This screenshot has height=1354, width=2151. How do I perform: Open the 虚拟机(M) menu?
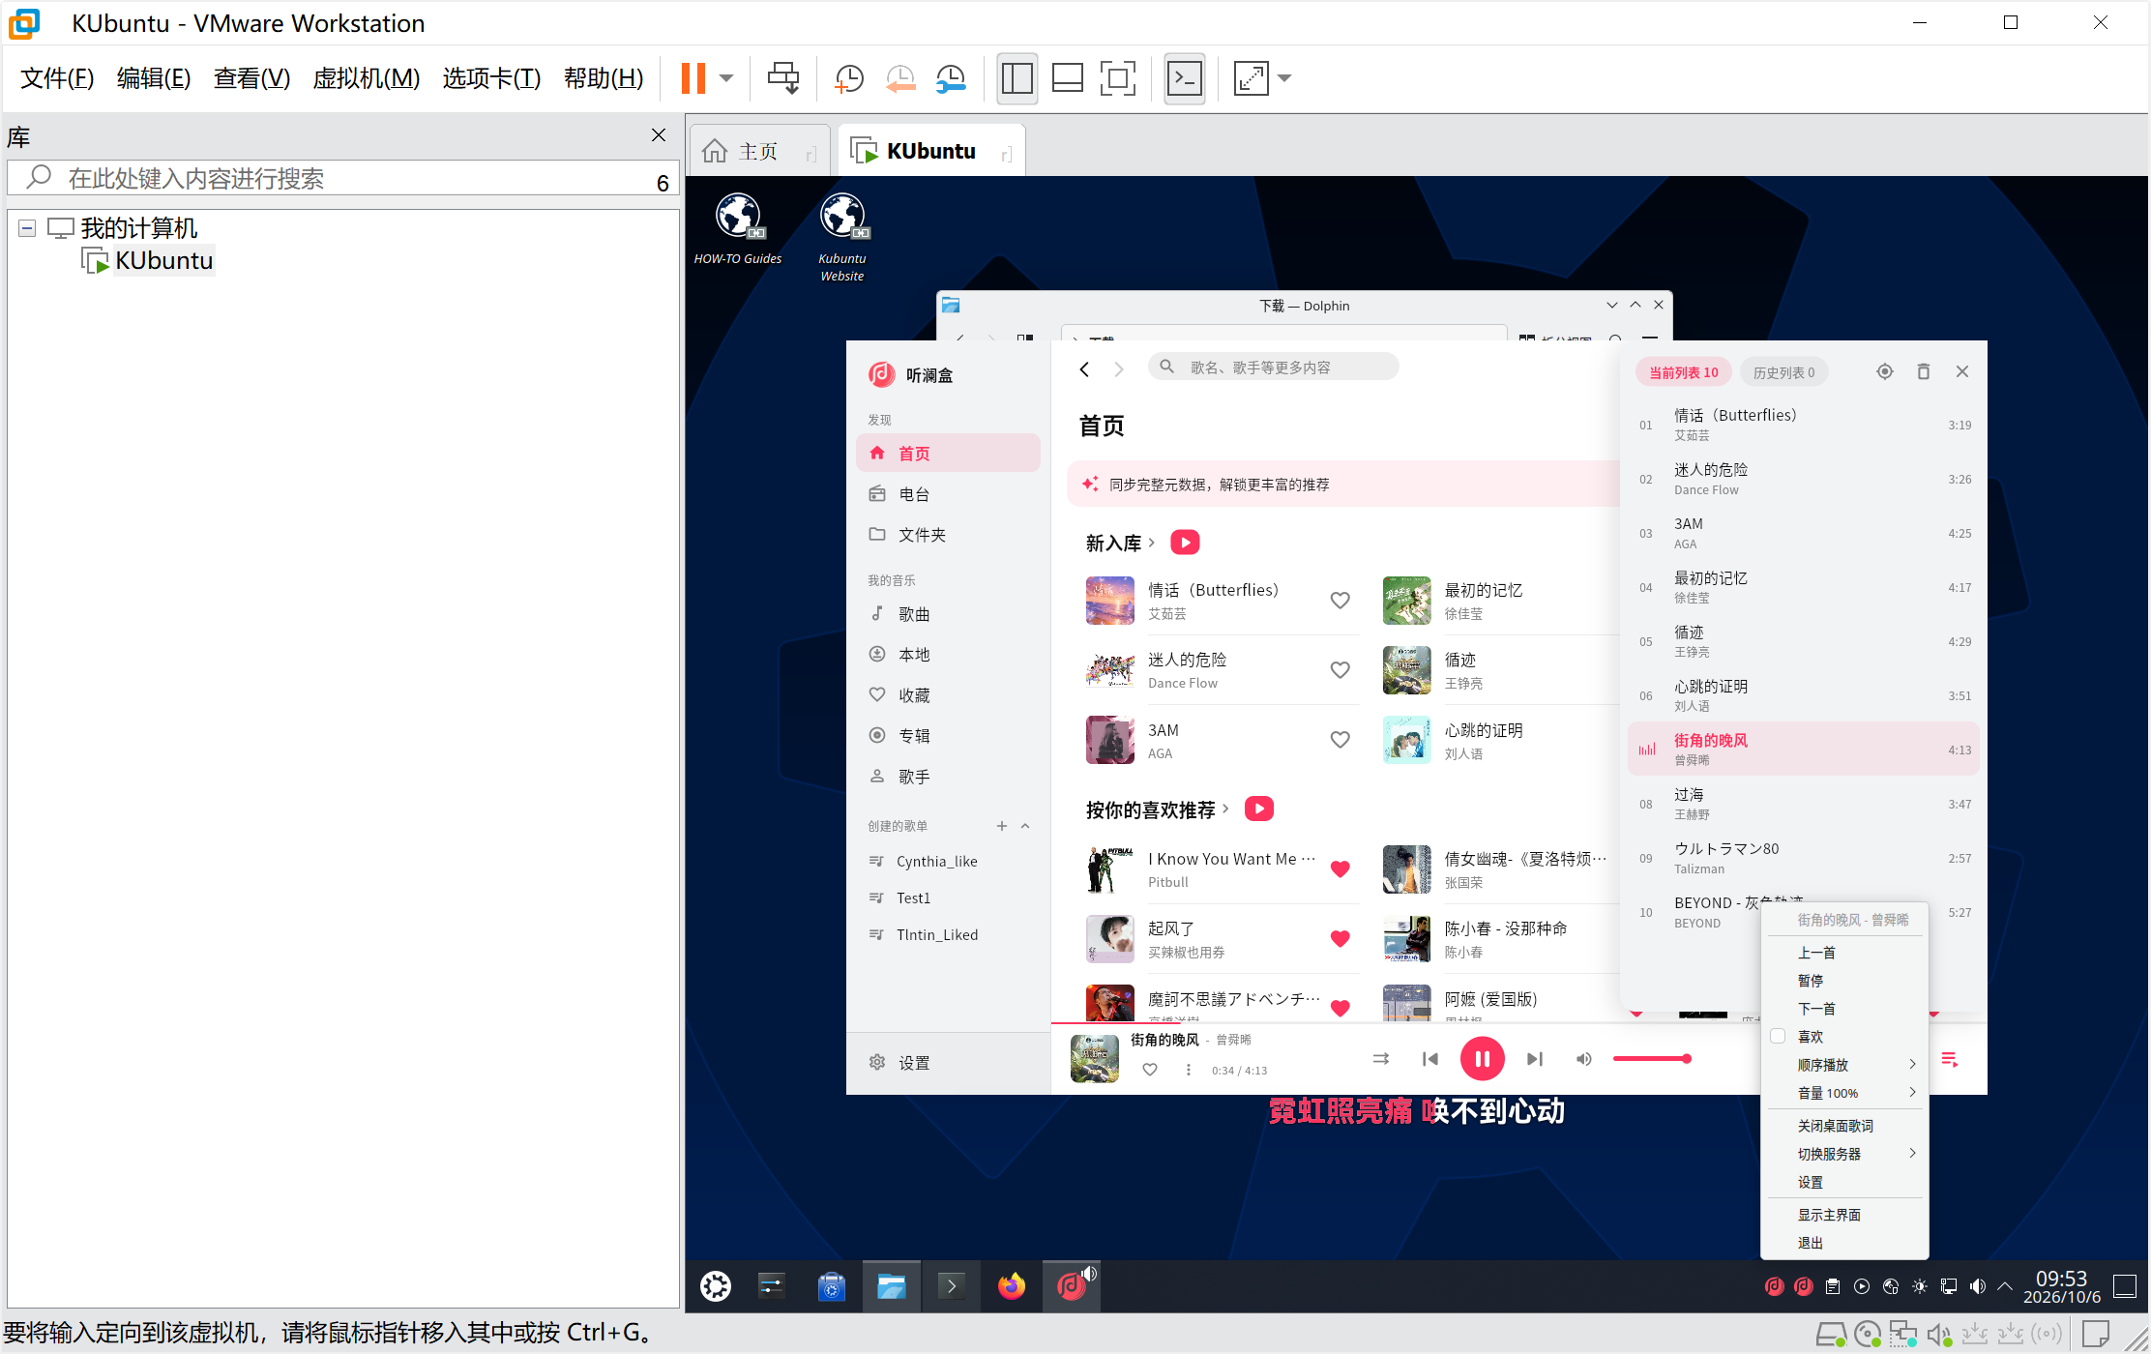click(367, 78)
